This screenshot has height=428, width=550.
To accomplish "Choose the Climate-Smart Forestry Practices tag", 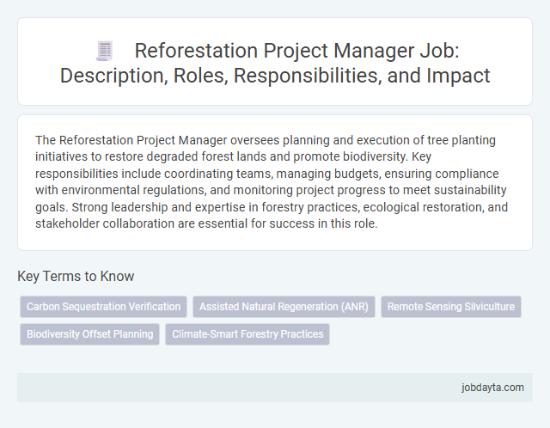I will 247,334.
